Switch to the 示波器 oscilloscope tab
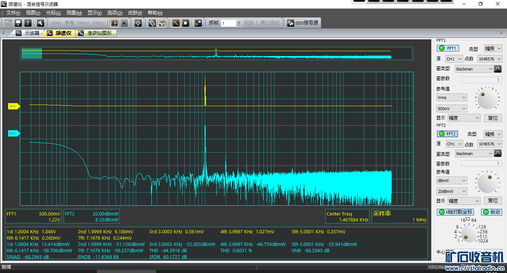 pos(28,33)
